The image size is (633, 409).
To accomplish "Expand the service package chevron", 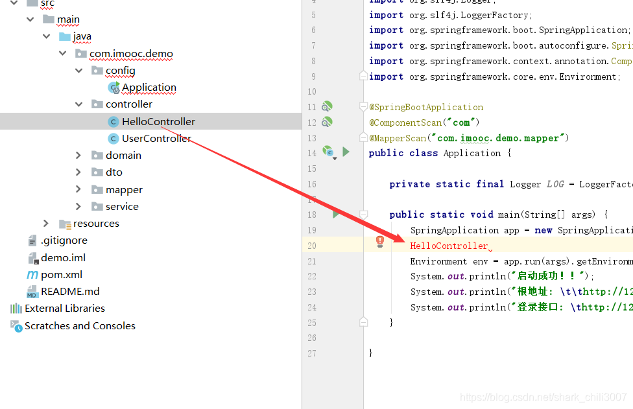I will click(x=78, y=207).
